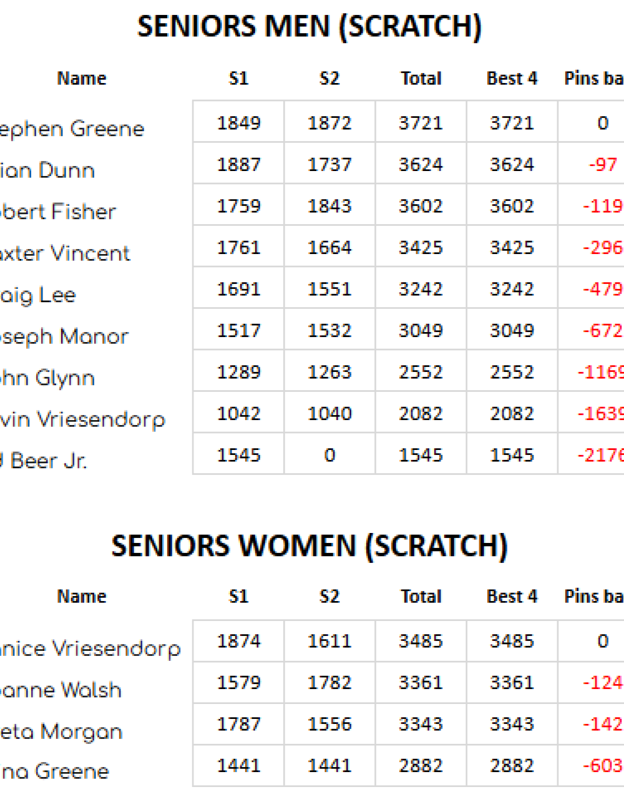The image size is (624, 792).
Task: Click the 1737 S2 score cell
Action: (x=329, y=165)
